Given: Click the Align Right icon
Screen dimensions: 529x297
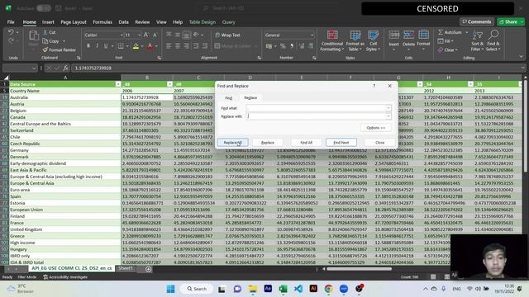Looking at the screenshot, I should [x=186, y=46].
